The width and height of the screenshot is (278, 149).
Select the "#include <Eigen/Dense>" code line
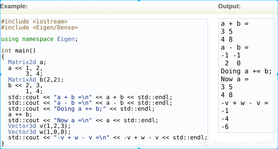[39, 27]
